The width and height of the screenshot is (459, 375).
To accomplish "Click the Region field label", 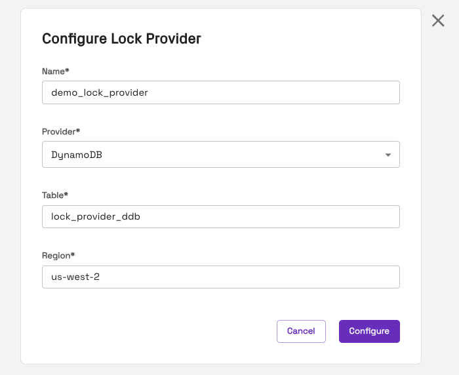I will coord(58,254).
